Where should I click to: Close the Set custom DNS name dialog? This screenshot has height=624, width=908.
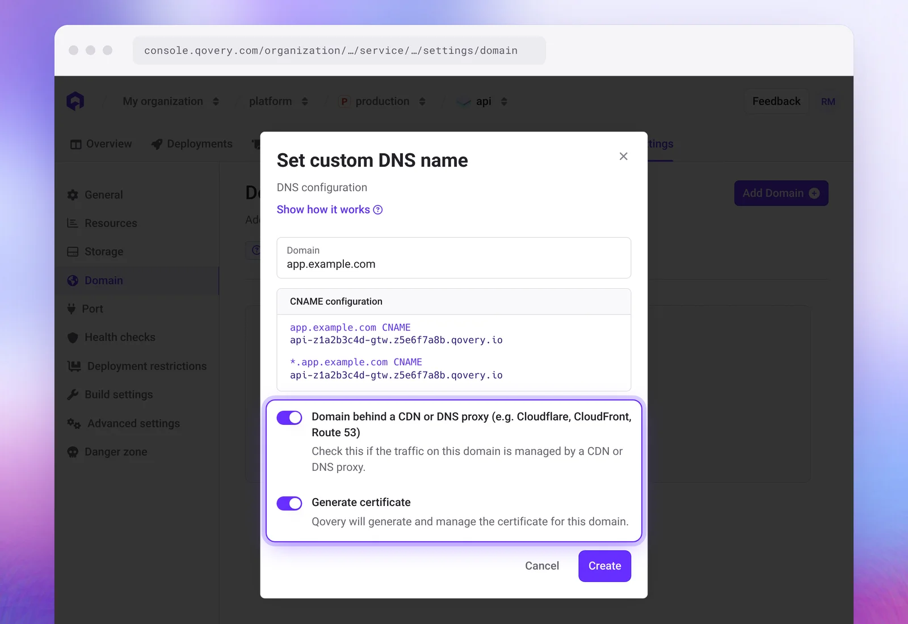click(x=624, y=156)
